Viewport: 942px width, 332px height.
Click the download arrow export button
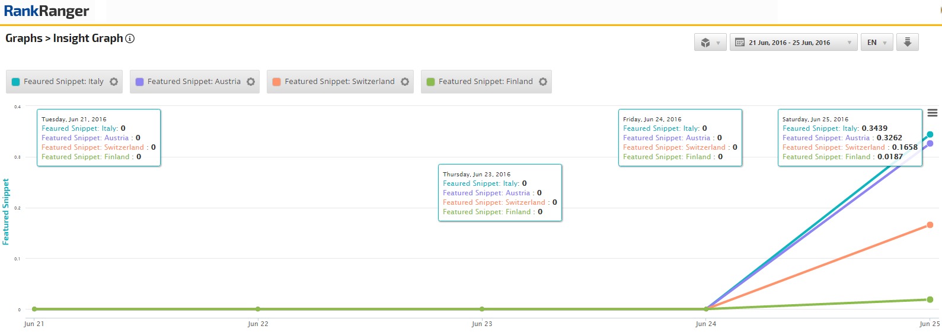click(x=907, y=43)
